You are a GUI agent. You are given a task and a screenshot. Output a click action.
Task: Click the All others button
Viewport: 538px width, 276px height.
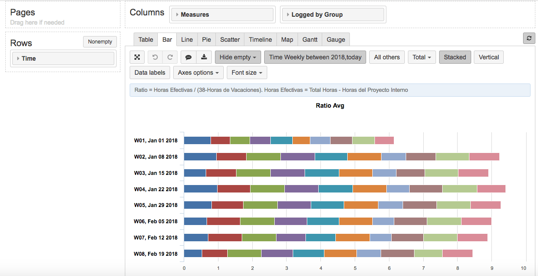[x=387, y=57]
